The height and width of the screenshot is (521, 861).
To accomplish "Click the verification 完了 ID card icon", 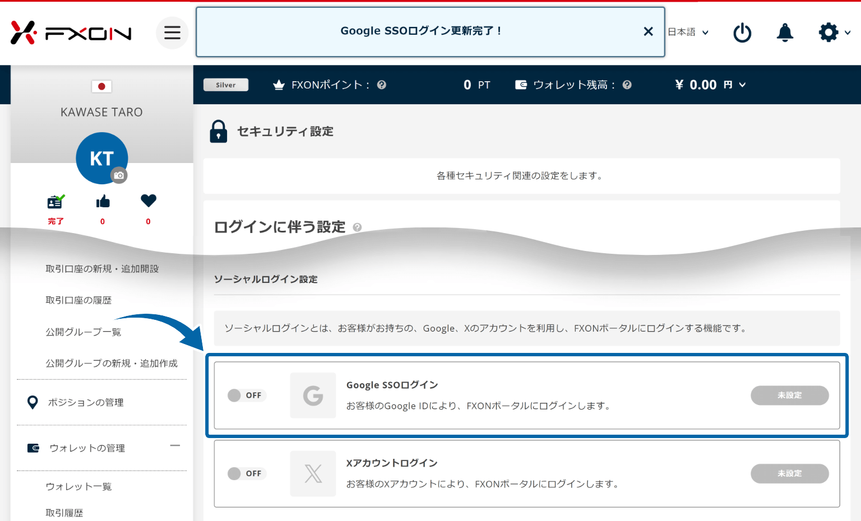I will [x=55, y=201].
